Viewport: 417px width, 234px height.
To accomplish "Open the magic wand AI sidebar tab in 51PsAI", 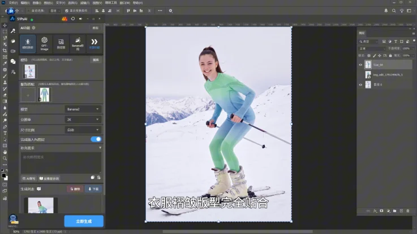I will click(13, 31).
